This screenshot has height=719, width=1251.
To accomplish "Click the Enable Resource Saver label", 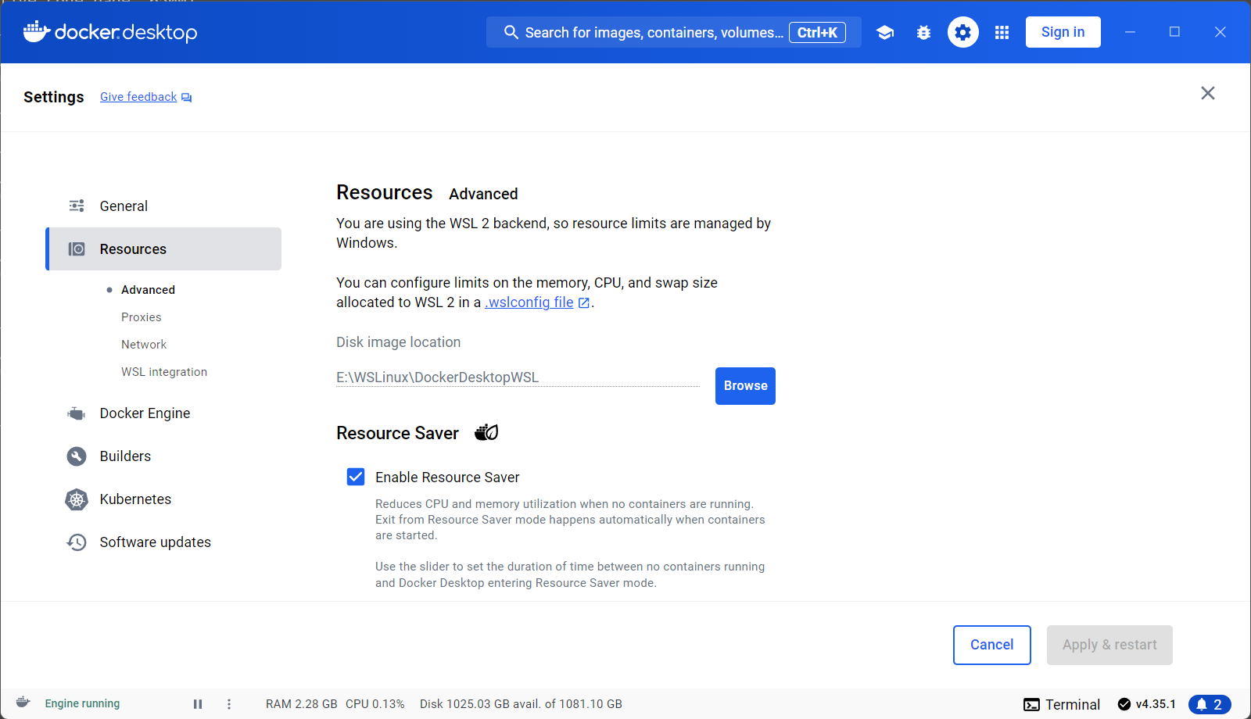I will (447, 478).
